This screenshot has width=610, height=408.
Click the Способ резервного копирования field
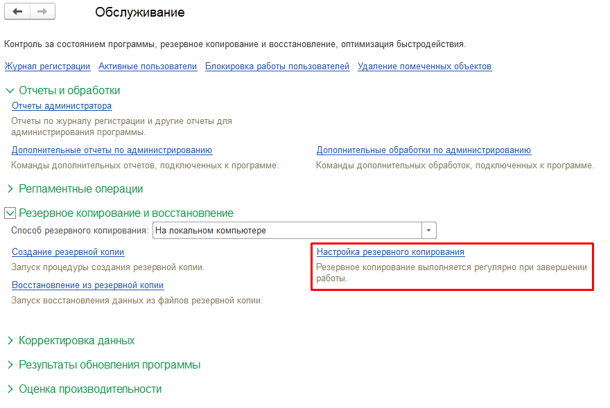tap(287, 231)
